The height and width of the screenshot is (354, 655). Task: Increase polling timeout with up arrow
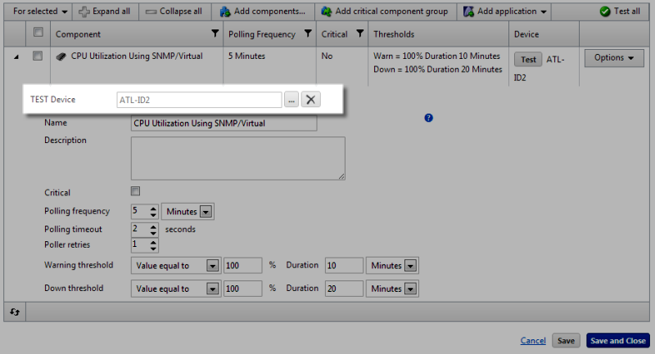click(153, 226)
